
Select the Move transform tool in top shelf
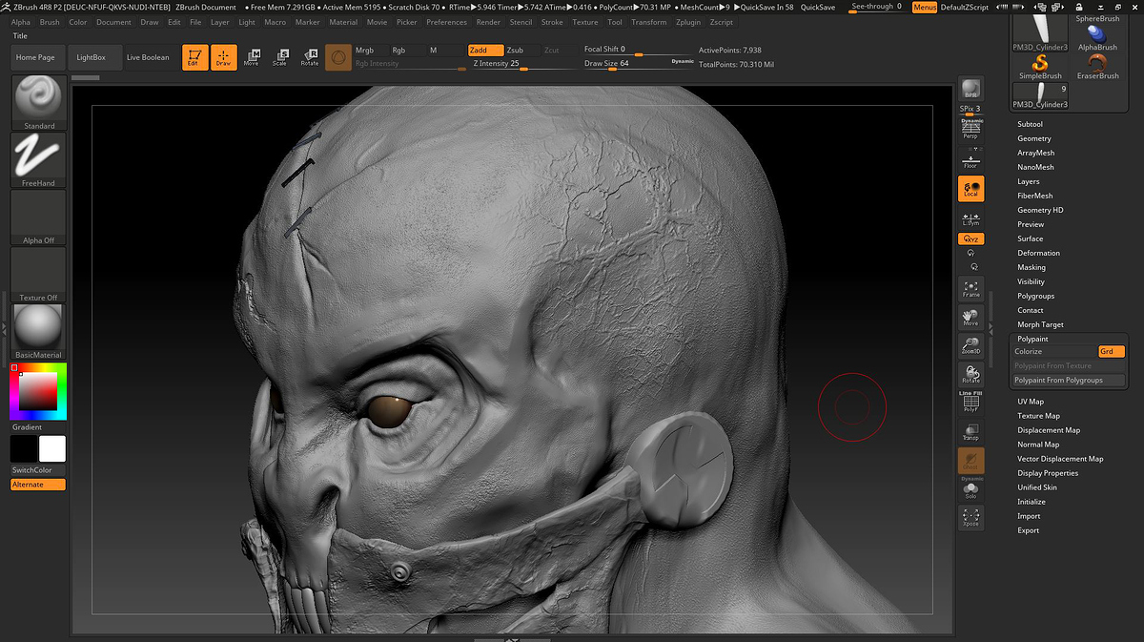coord(252,57)
